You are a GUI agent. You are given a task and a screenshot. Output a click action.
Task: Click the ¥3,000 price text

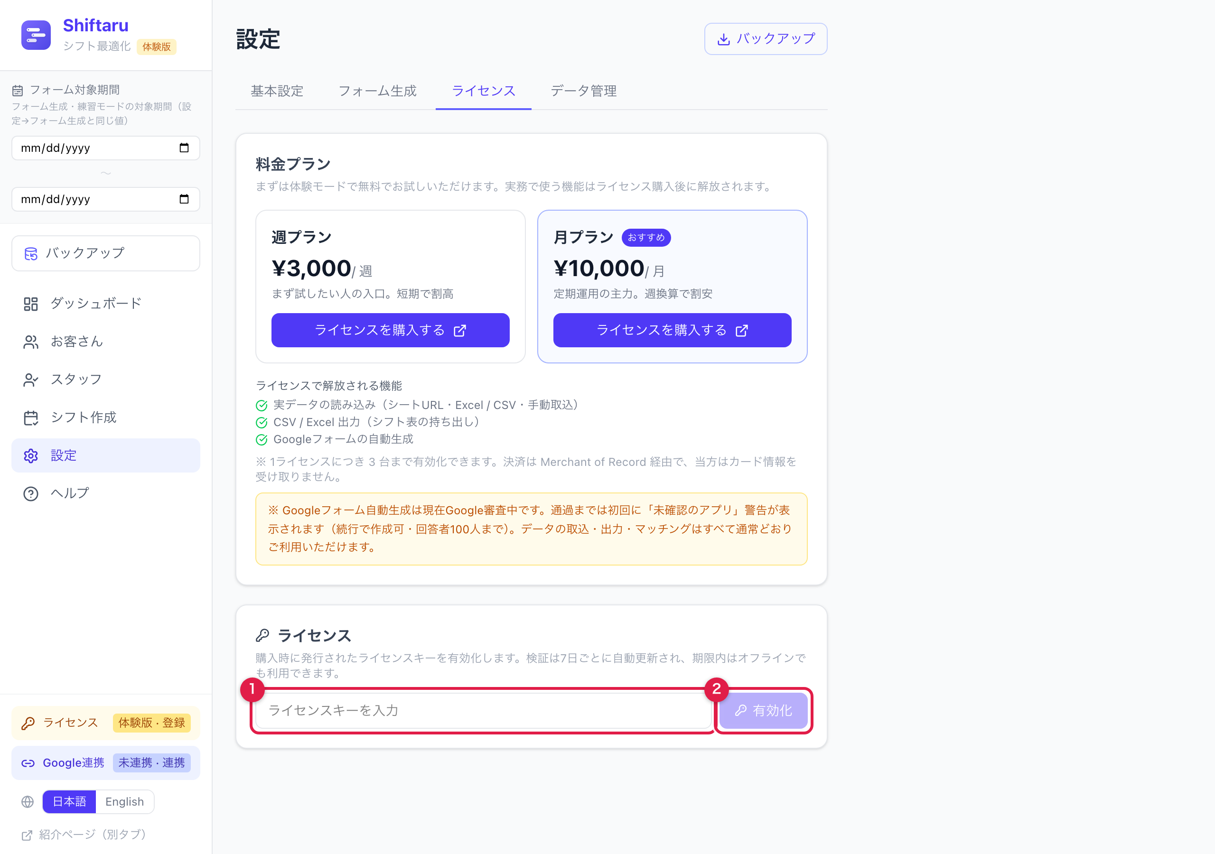312,269
